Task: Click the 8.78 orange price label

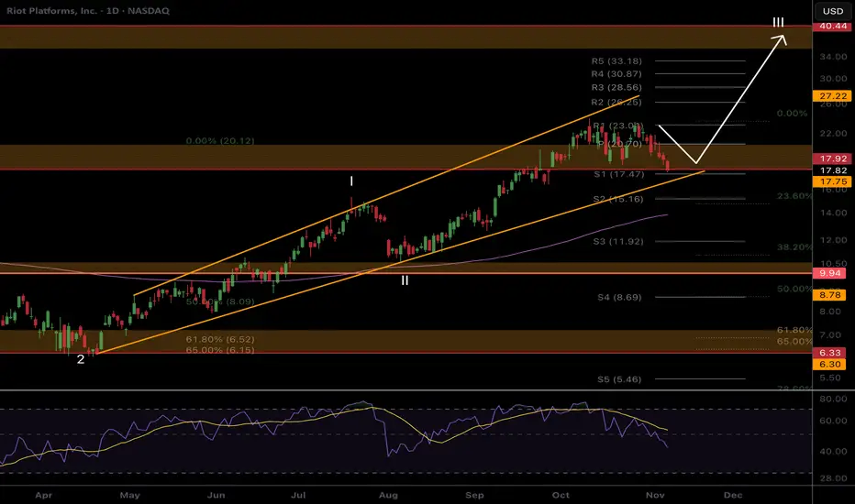Action: (x=833, y=294)
